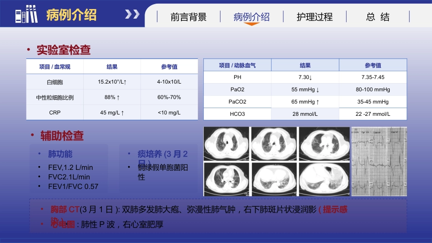This screenshot has height=243, width=432.
Task: Select the PH row label
Action: 237,77
